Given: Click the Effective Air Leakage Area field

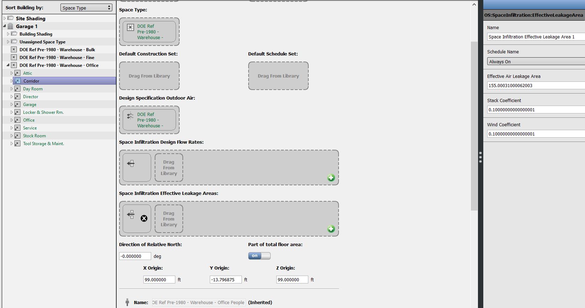Looking at the screenshot, I should coord(536,85).
